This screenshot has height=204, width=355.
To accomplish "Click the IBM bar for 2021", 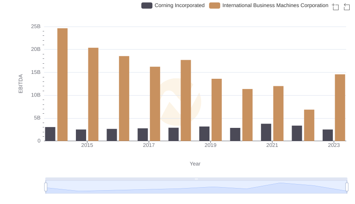I will 278,114.
